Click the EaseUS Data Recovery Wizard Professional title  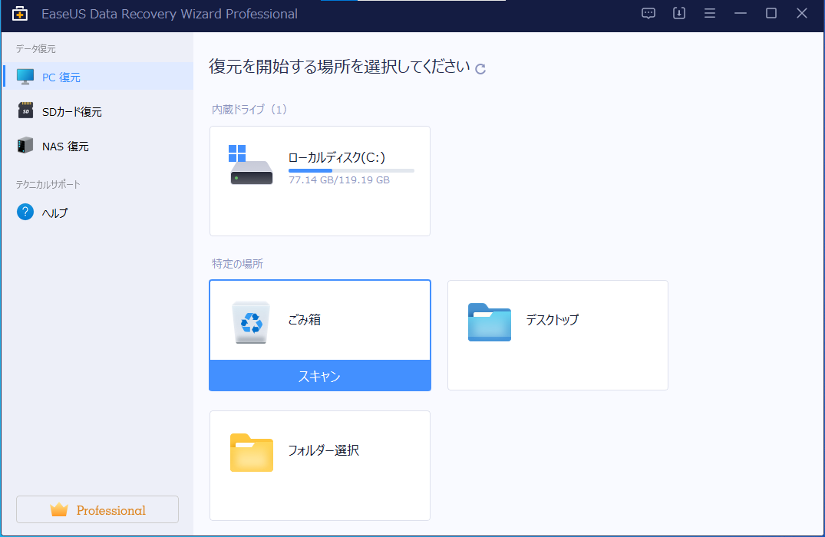point(170,14)
